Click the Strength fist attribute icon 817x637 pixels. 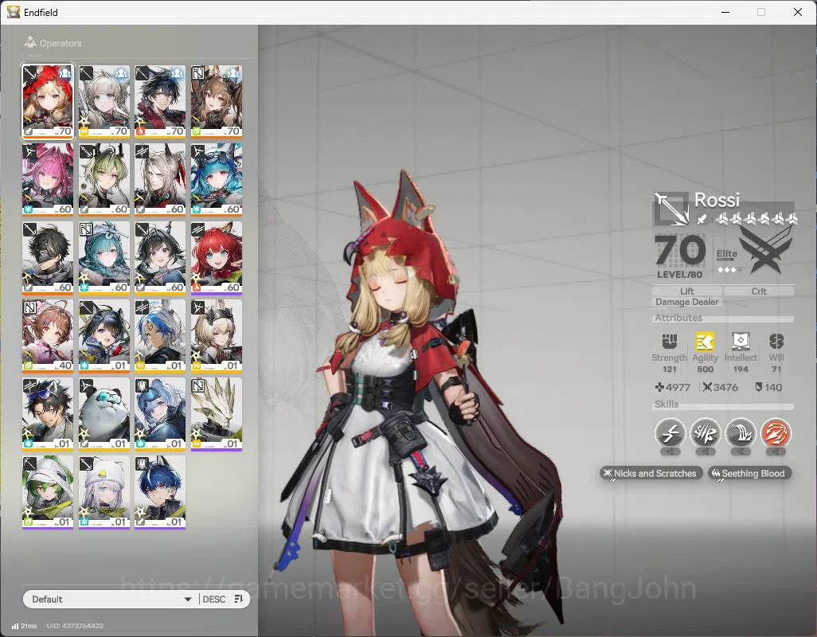(x=670, y=341)
